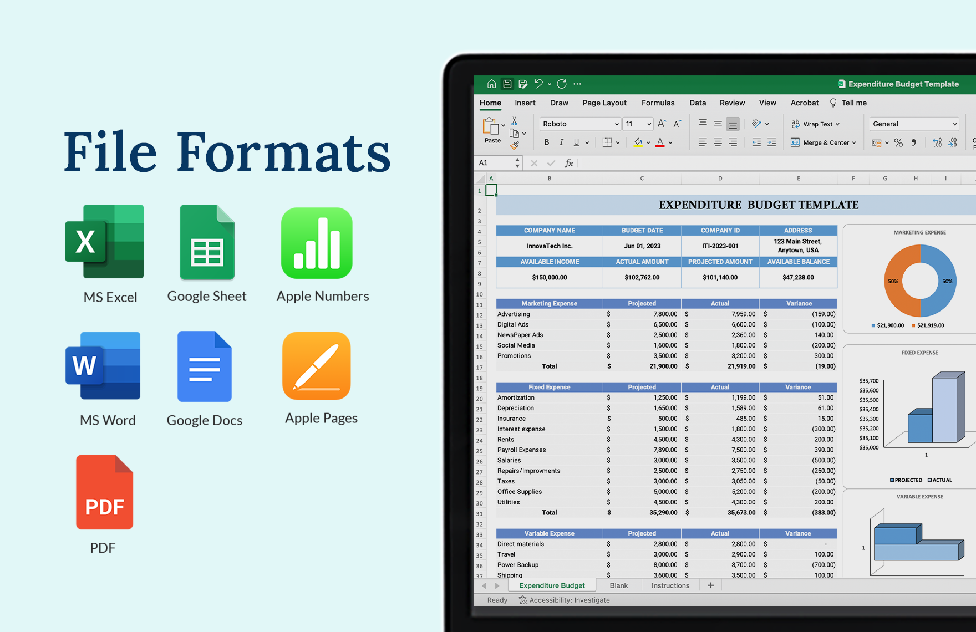Click the Tell me search box
Screen dimensions: 976x632
pos(848,103)
